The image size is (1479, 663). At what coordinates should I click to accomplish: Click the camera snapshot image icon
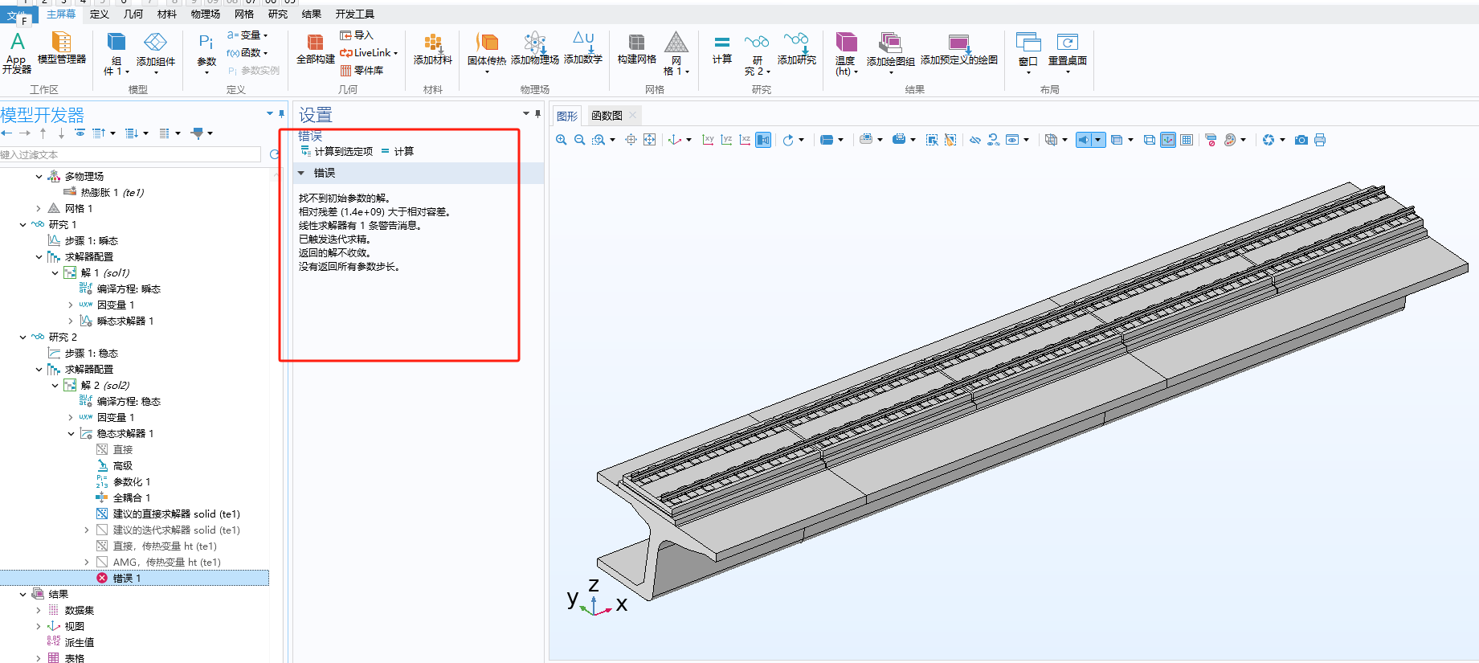click(1301, 140)
